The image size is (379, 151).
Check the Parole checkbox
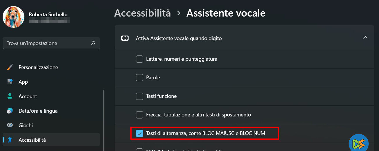click(x=140, y=78)
